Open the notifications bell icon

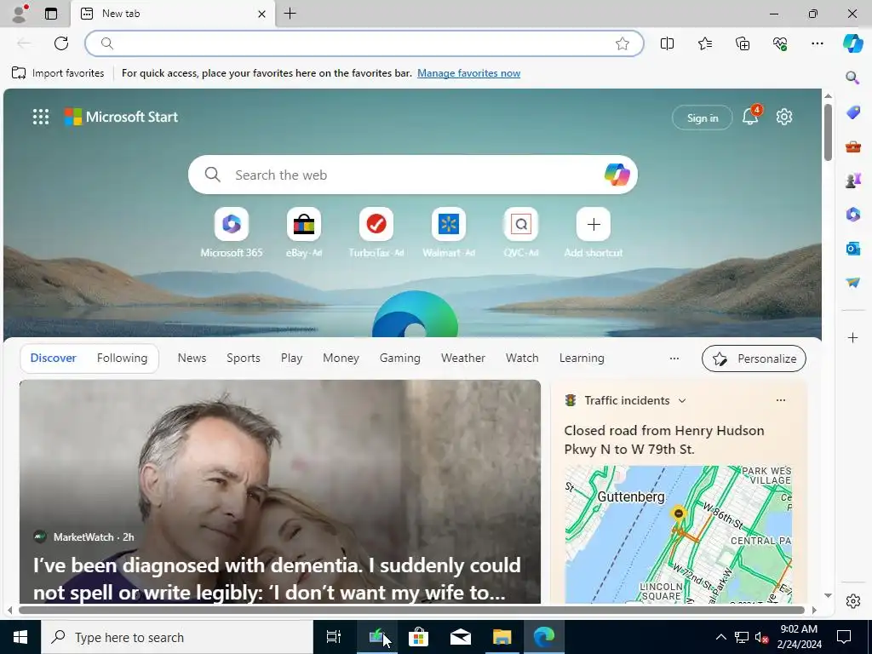coord(751,116)
